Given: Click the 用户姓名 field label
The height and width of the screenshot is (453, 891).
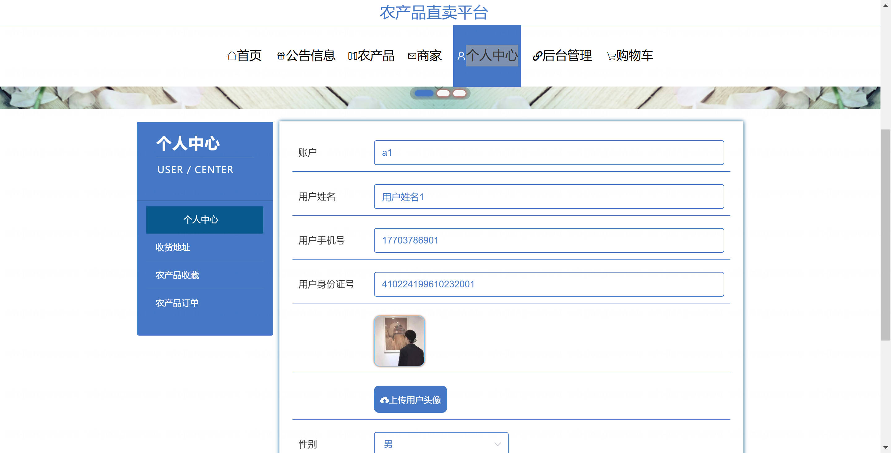Looking at the screenshot, I should [317, 197].
